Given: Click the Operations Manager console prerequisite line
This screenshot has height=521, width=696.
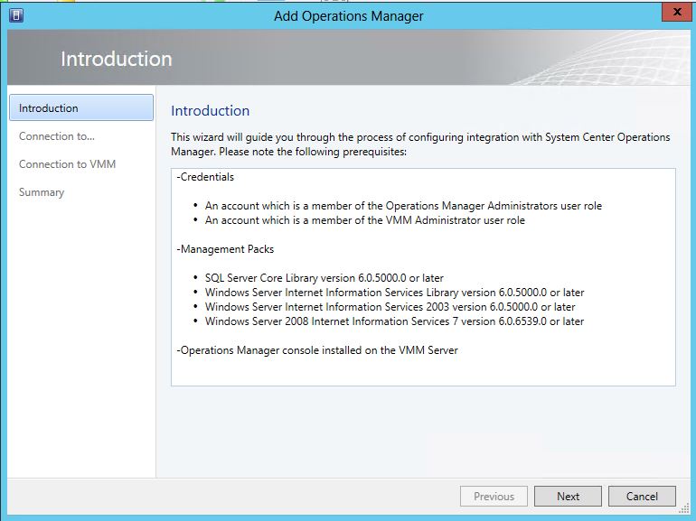Looking at the screenshot, I should 317,350.
